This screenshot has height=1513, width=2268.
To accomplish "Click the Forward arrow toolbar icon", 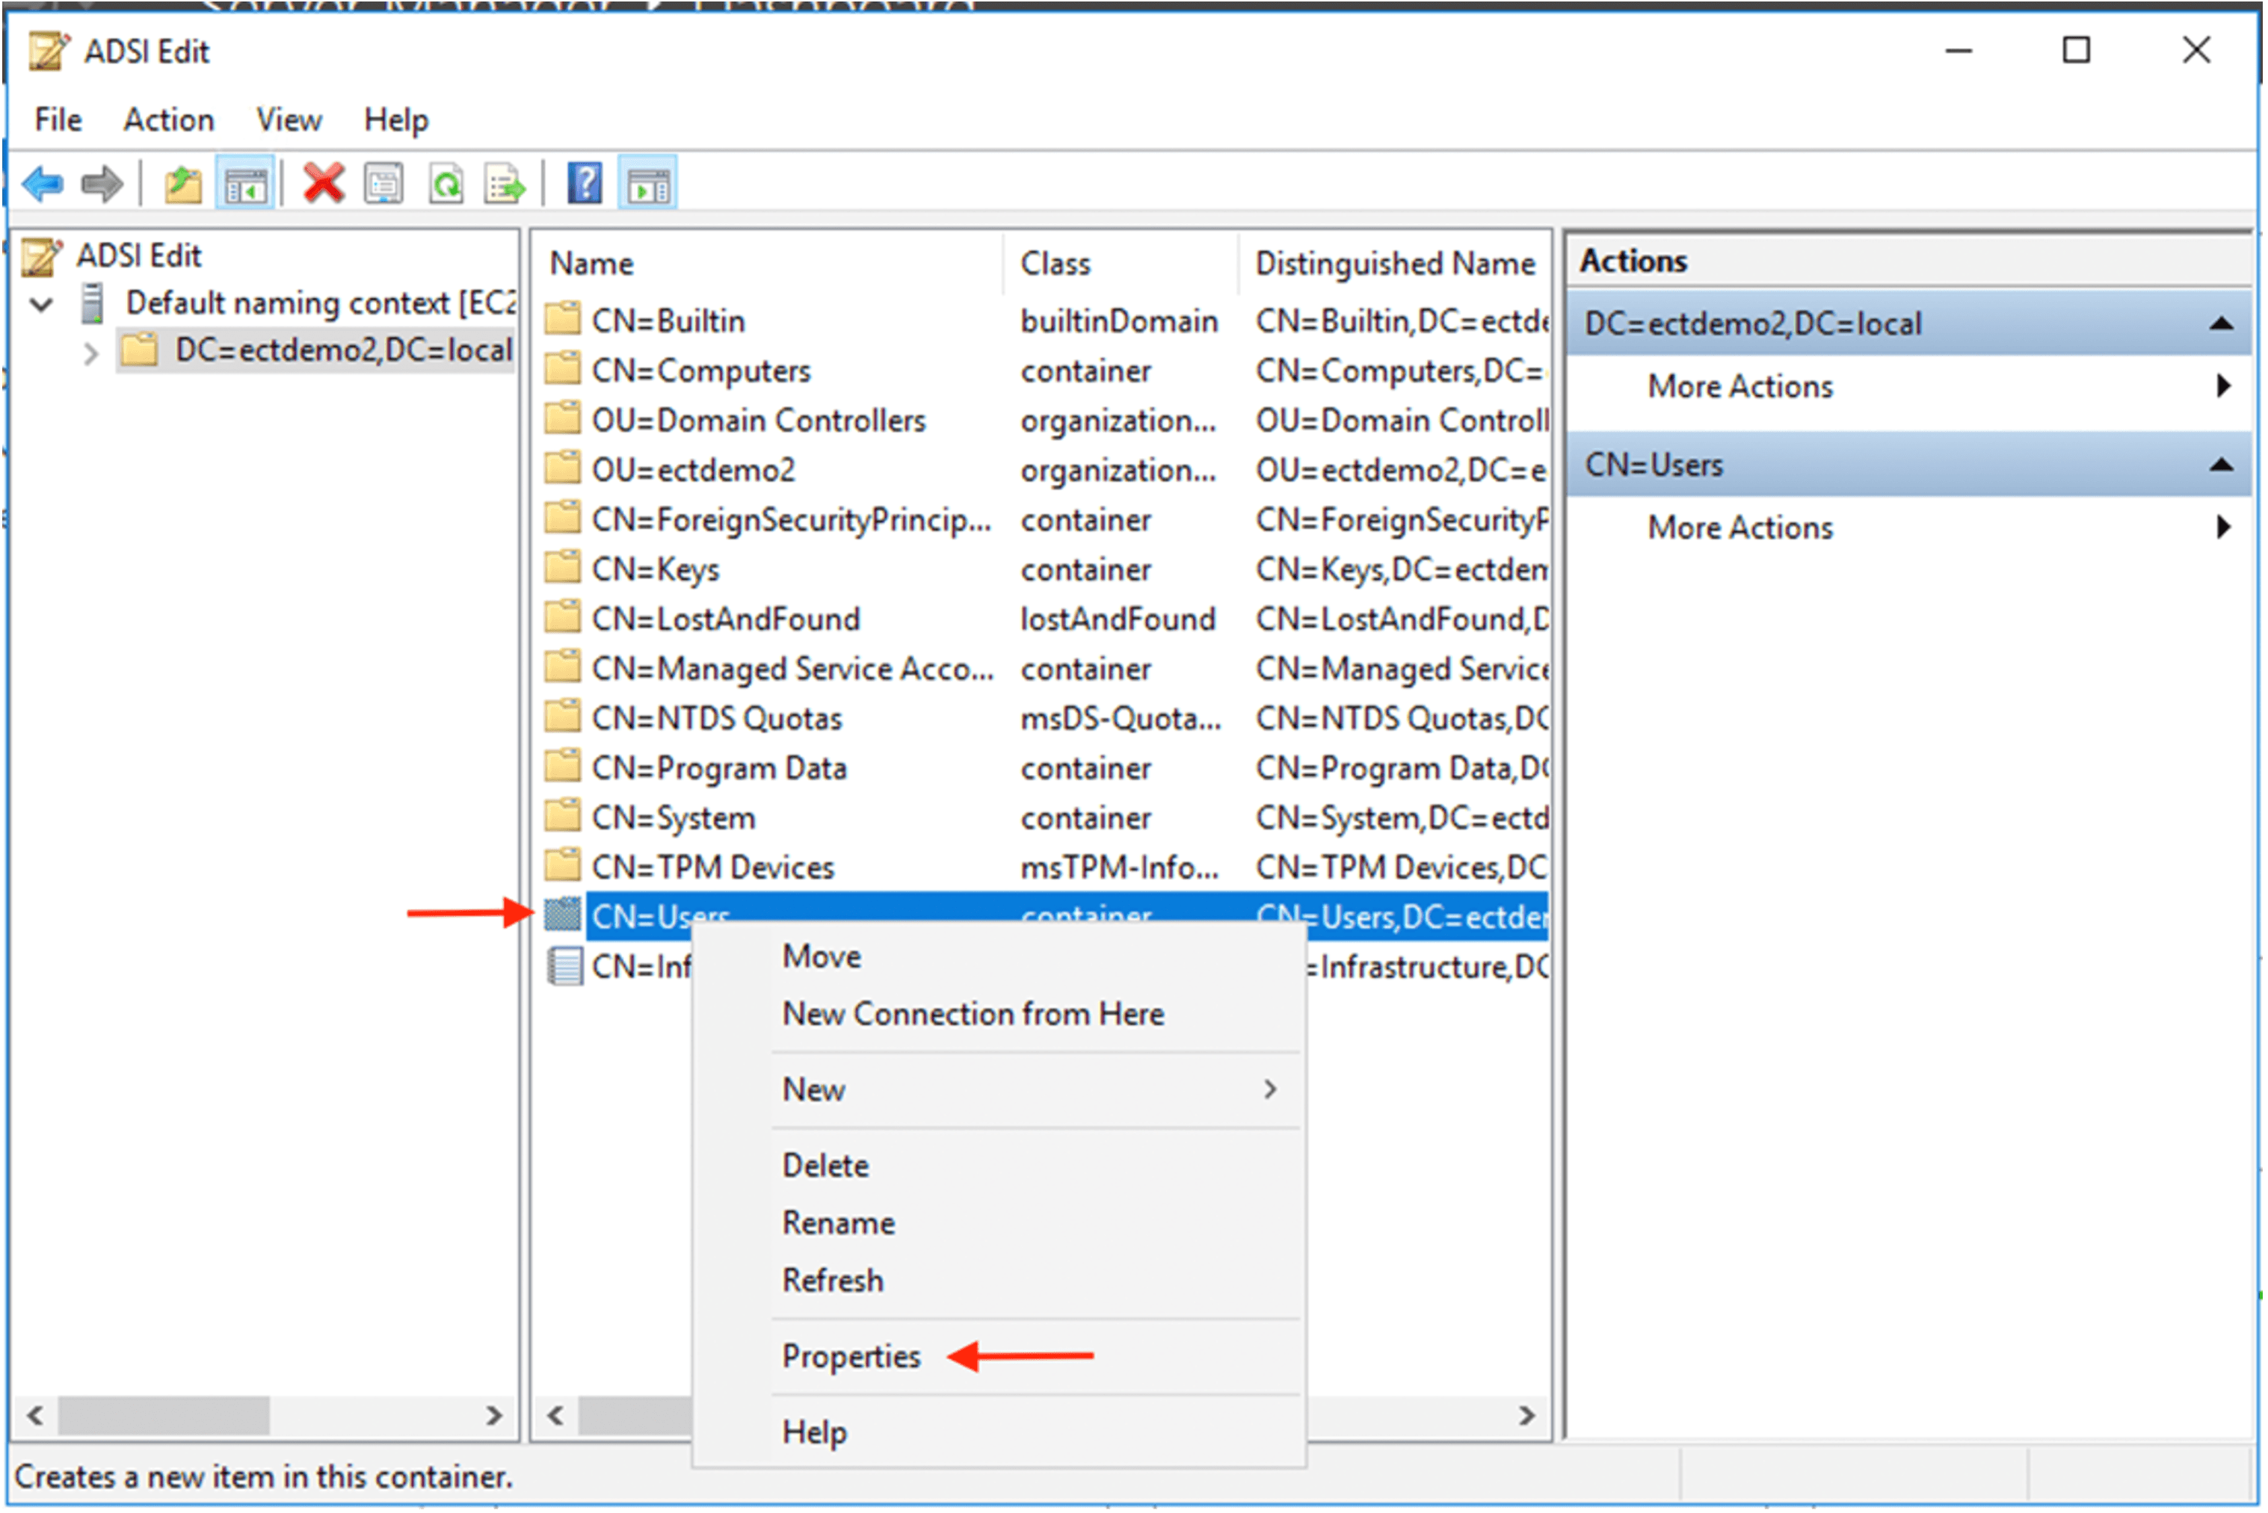I will pos(102,183).
